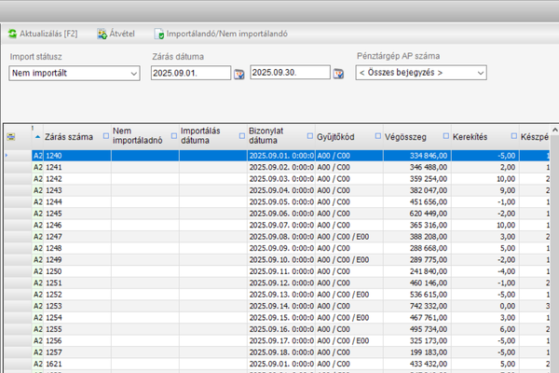
Task: Click into the end date field
Action: click(x=288, y=73)
